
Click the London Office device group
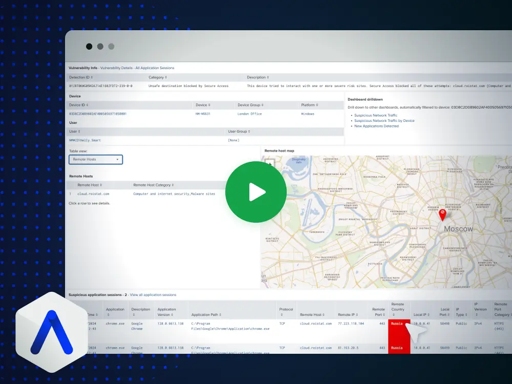click(x=249, y=114)
